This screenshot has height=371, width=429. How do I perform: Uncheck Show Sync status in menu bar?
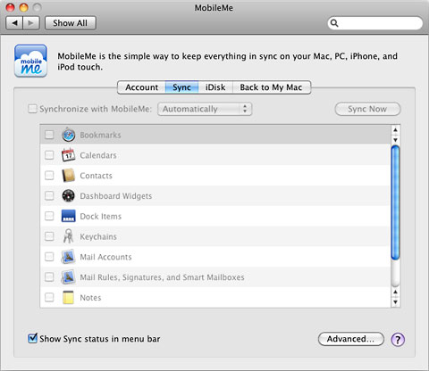click(32, 338)
